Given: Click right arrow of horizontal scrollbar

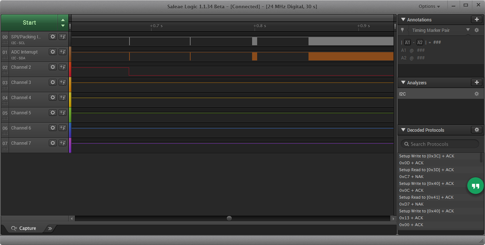Looking at the screenshot, I should (x=393, y=218).
